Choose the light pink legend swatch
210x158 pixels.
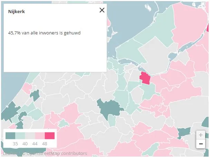[40, 136]
